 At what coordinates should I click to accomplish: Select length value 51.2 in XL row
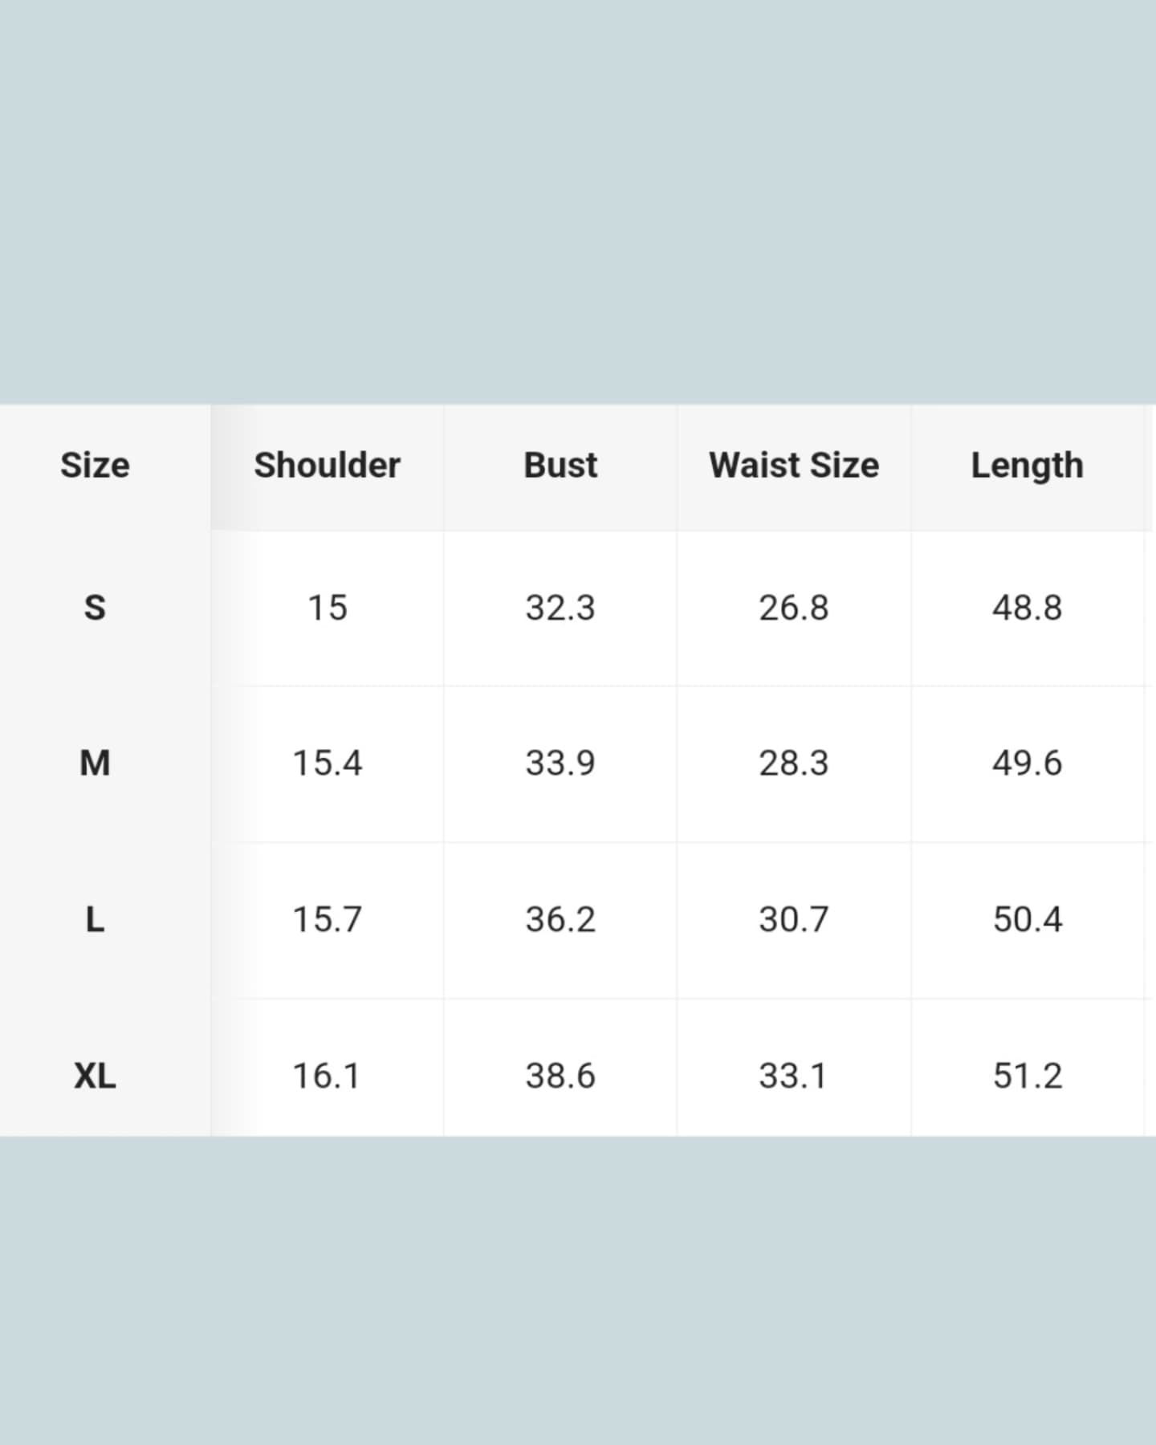(1027, 1076)
